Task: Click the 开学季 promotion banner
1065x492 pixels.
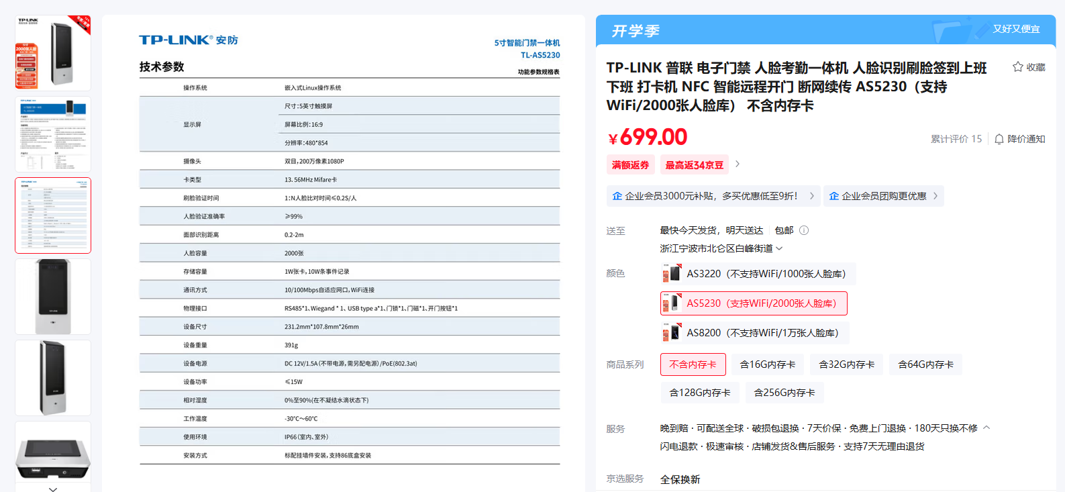Action: [x=825, y=31]
